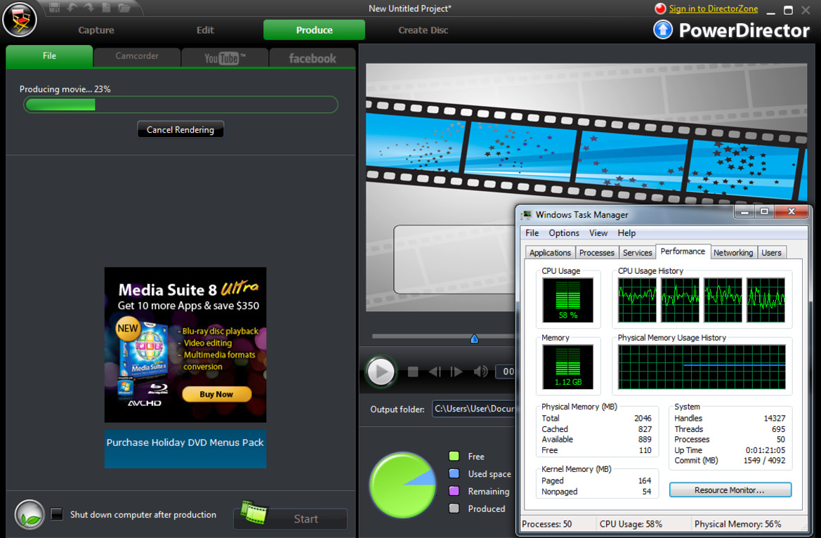The height and width of the screenshot is (538, 821).
Task: Mute the preview volume speaker icon
Action: (x=480, y=372)
